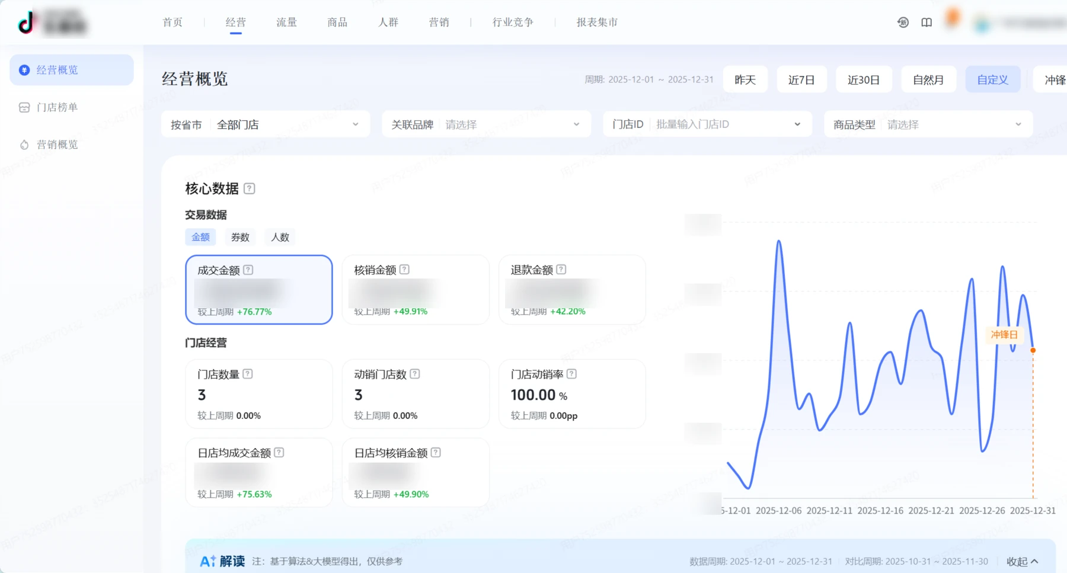Viewport: 1067px width, 573px height.
Task: Click help icon beside 门店数量
Action: coord(248,374)
